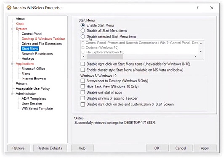Select Applications in the navigation tree

click(x=25, y=64)
